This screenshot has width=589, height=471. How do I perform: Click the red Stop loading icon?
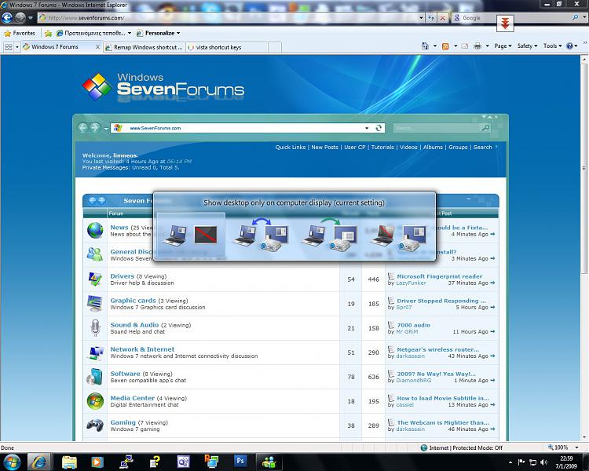click(x=443, y=17)
